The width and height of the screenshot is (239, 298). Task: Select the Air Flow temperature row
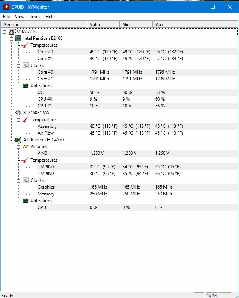tap(45, 133)
